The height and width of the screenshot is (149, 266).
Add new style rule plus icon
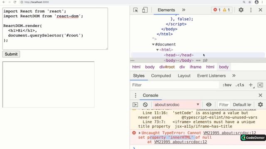pos(251,85)
